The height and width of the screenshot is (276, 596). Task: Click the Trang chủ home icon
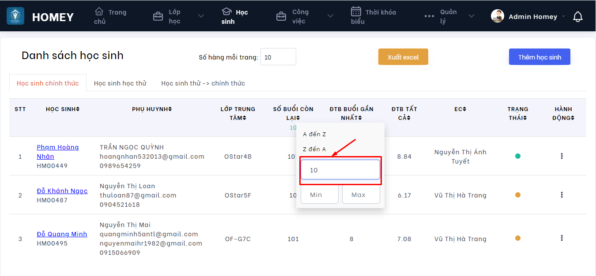coord(99,11)
